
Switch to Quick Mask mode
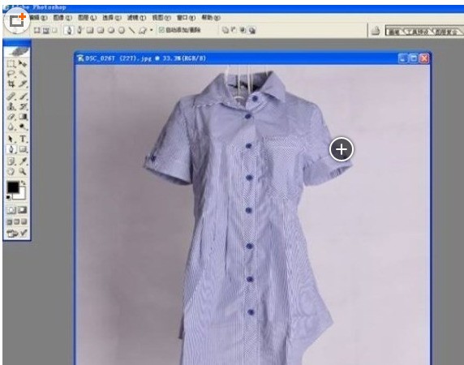tap(23, 210)
